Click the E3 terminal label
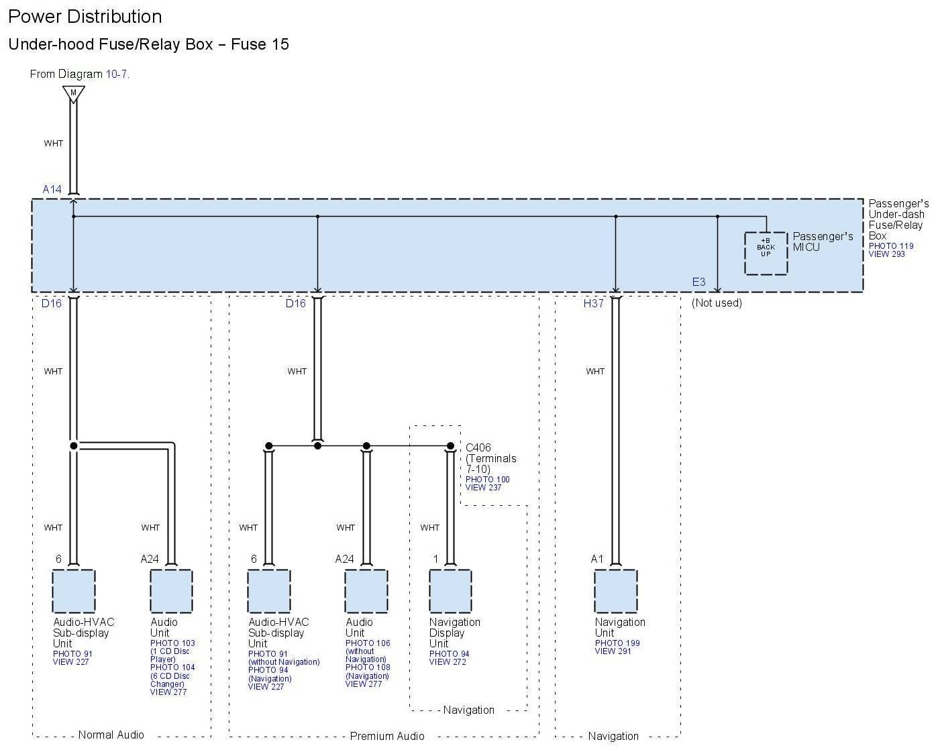The image size is (938, 750). pyautogui.click(x=698, y=282)
